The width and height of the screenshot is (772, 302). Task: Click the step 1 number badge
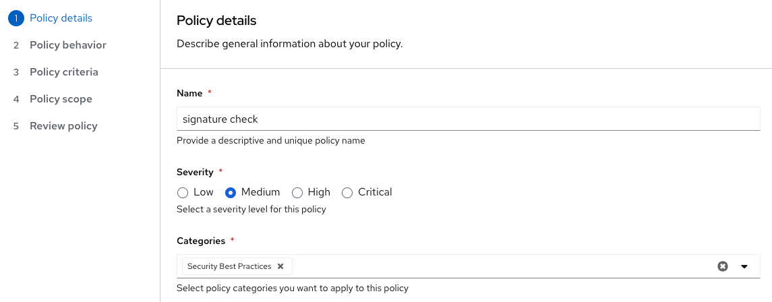[x=16, y=18]
